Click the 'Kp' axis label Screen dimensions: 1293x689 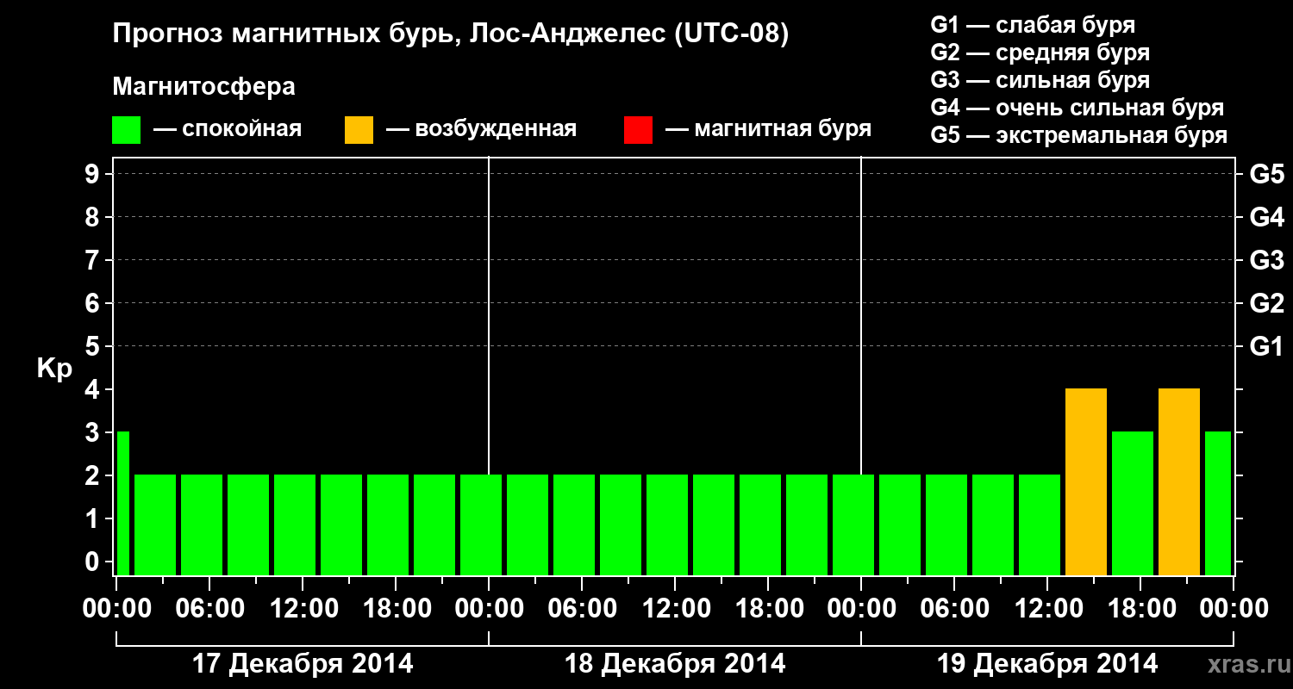pos(54,369)
